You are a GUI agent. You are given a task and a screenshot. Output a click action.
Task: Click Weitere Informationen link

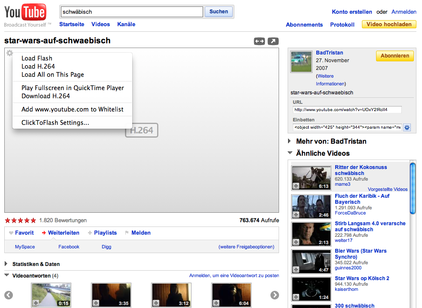[x=331, y=80]
